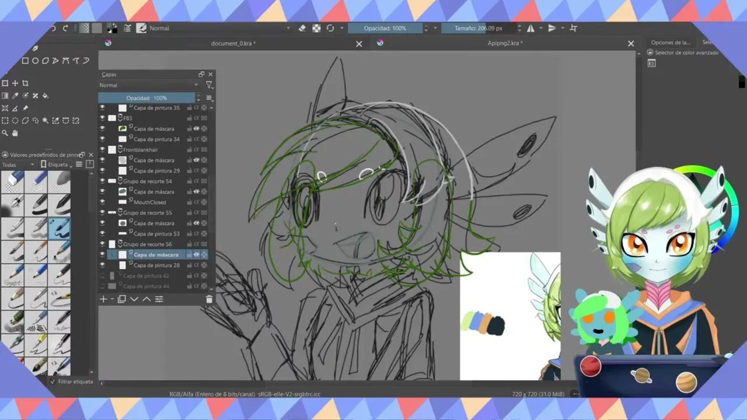Reload original brush preset
This screenshot has width=747, height=420.
coord(330,28)
